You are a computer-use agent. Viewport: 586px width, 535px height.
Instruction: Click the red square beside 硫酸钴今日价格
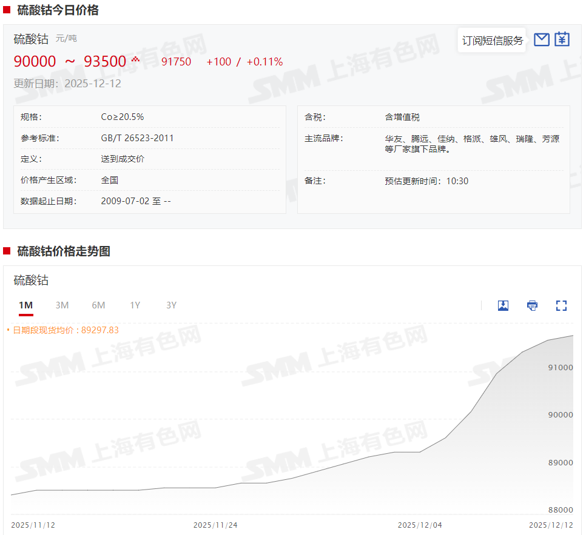[7, 10]
